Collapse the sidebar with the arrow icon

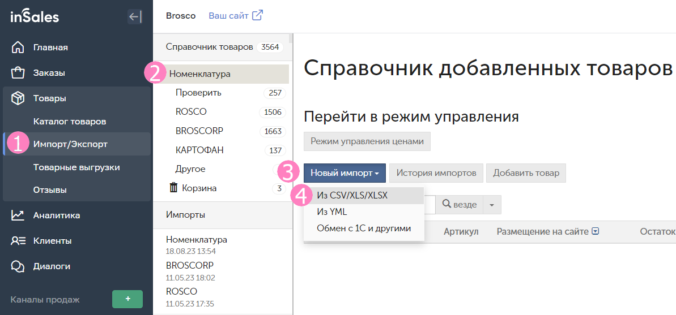[135, 17]
